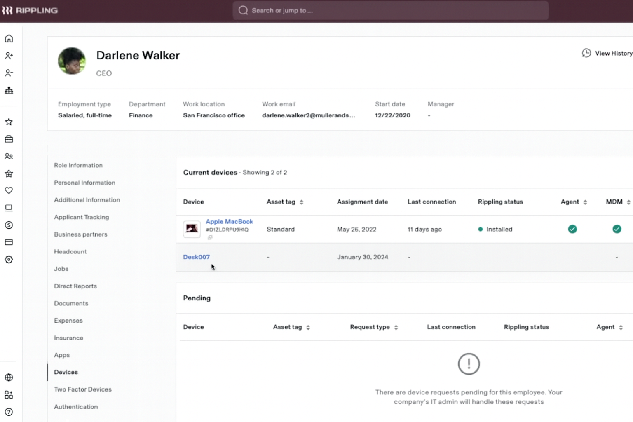Image resolution: width=633 pixels, height=422 pixels.
Task: Select Two Factor Devices menu item
Action: click(x=82, y=389)
